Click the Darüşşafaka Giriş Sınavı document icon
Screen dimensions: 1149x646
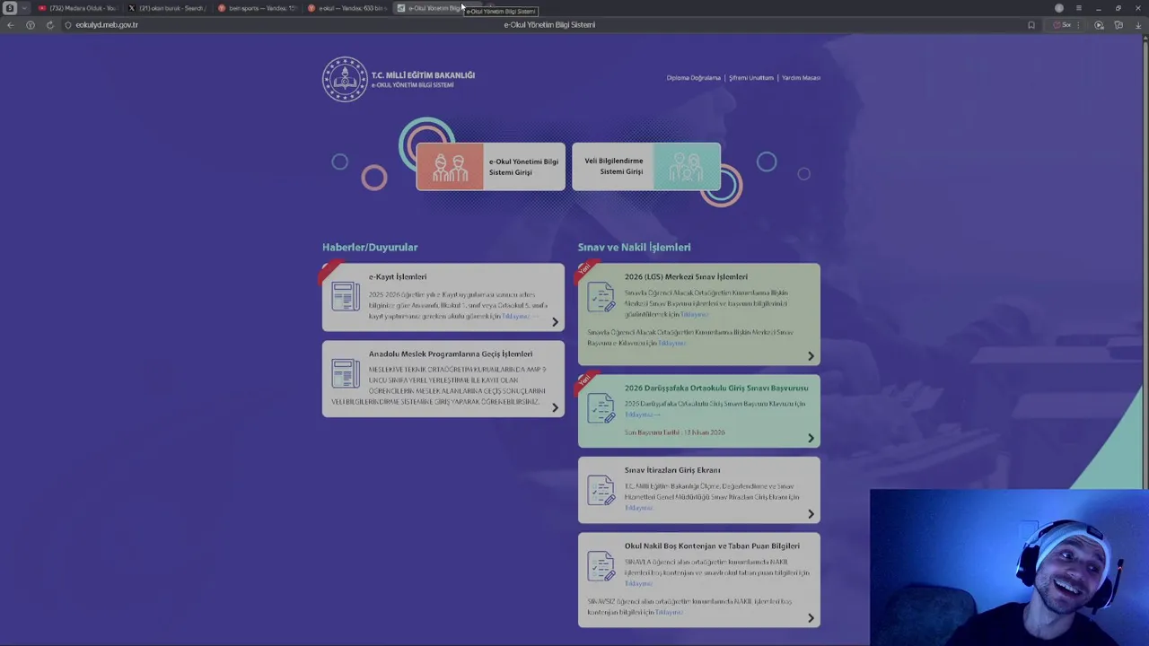click(x=601, y=408)
